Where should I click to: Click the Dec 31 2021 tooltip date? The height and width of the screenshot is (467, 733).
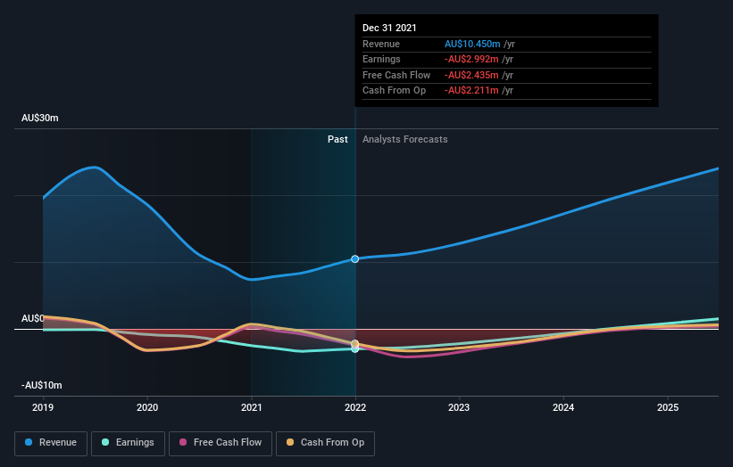click(389, 28)
